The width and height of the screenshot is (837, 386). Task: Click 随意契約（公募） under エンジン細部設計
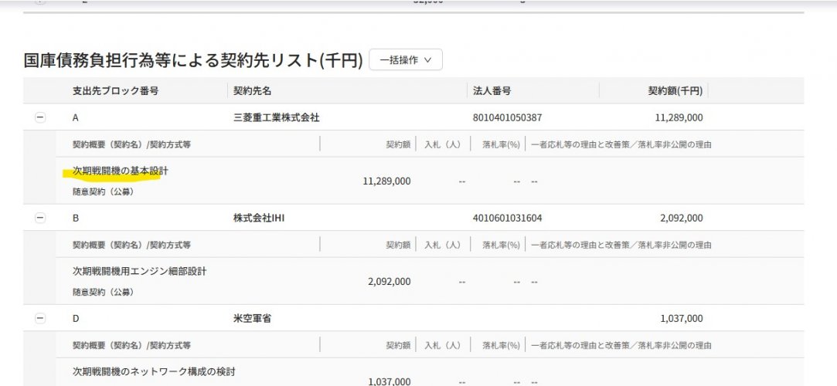[x=103, y=292]
